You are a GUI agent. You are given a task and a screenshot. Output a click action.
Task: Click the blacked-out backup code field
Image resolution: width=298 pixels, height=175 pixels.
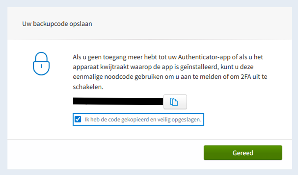(x=118, y=101)
